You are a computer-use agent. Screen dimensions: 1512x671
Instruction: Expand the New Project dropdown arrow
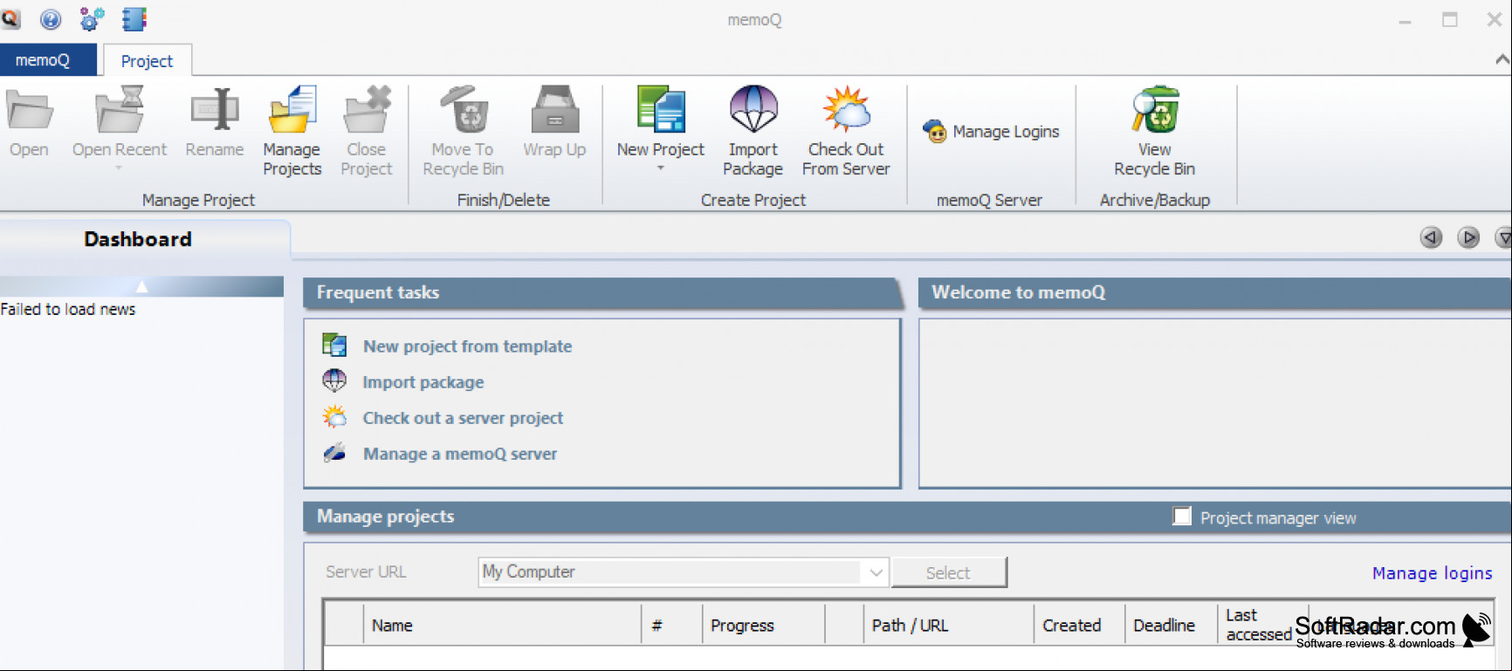tap(661, 168)
